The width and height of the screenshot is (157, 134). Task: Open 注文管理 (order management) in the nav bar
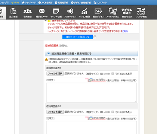click(13, 13)
